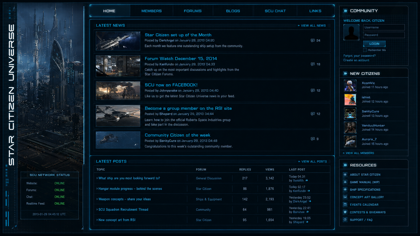
Task: Click the Events Calendar icon
Action: 345,205
